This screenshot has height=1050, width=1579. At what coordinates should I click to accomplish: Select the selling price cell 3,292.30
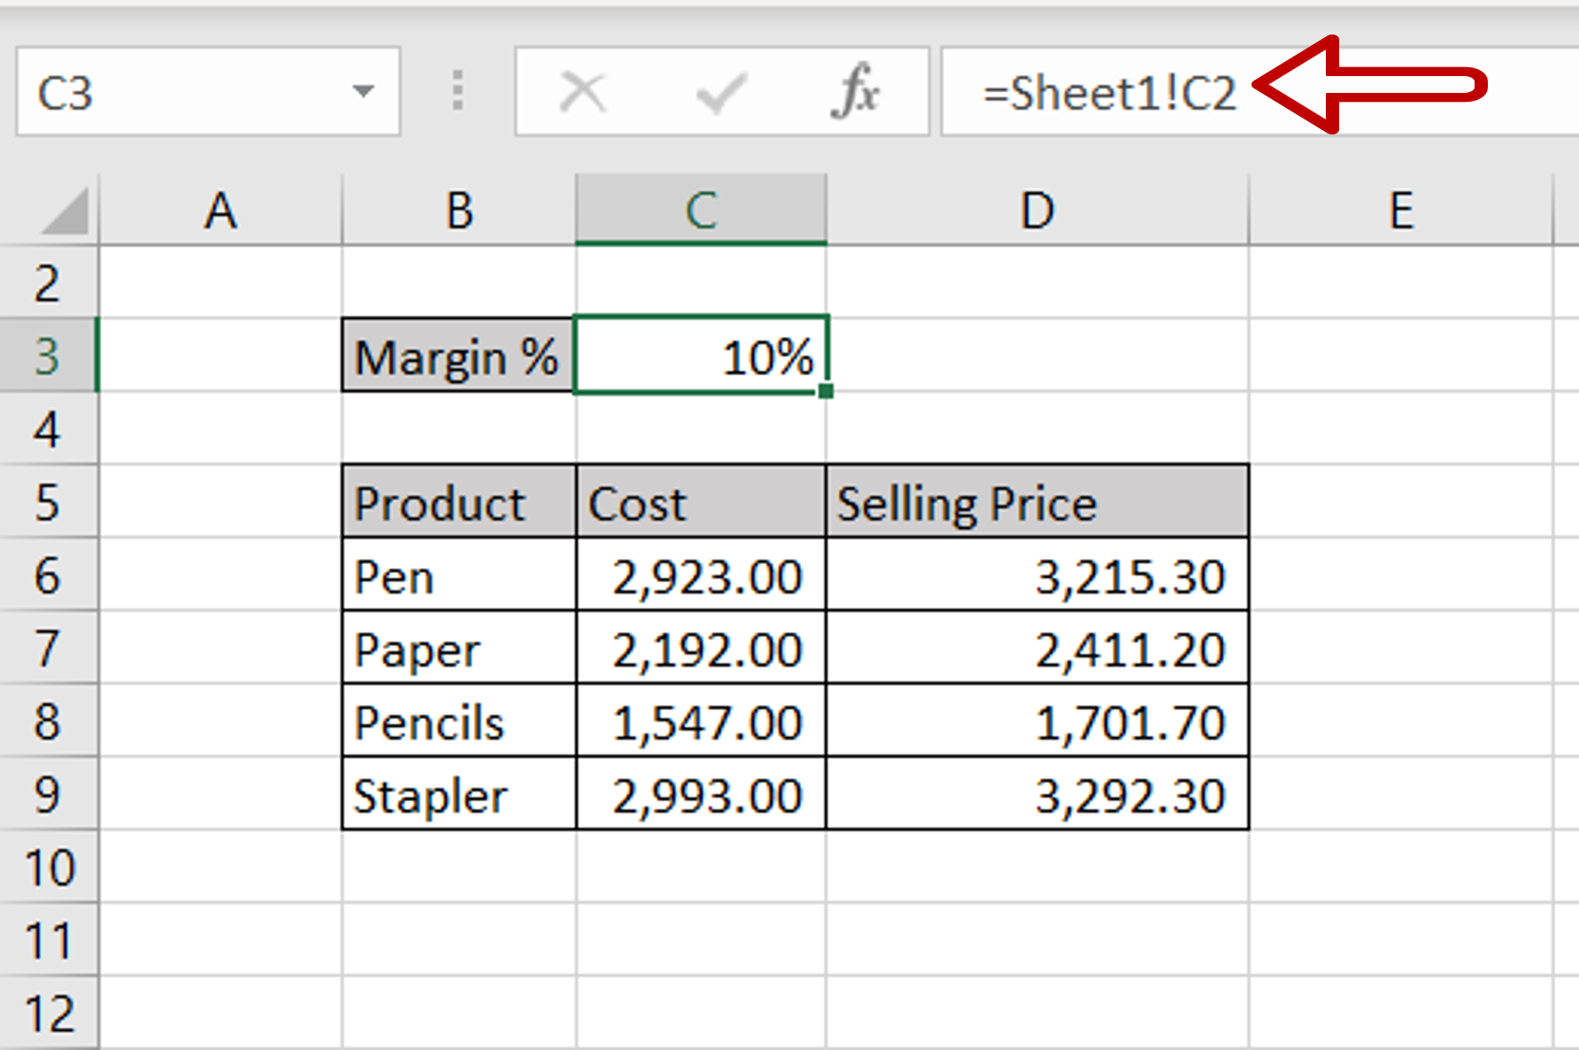click(1037, 793)
